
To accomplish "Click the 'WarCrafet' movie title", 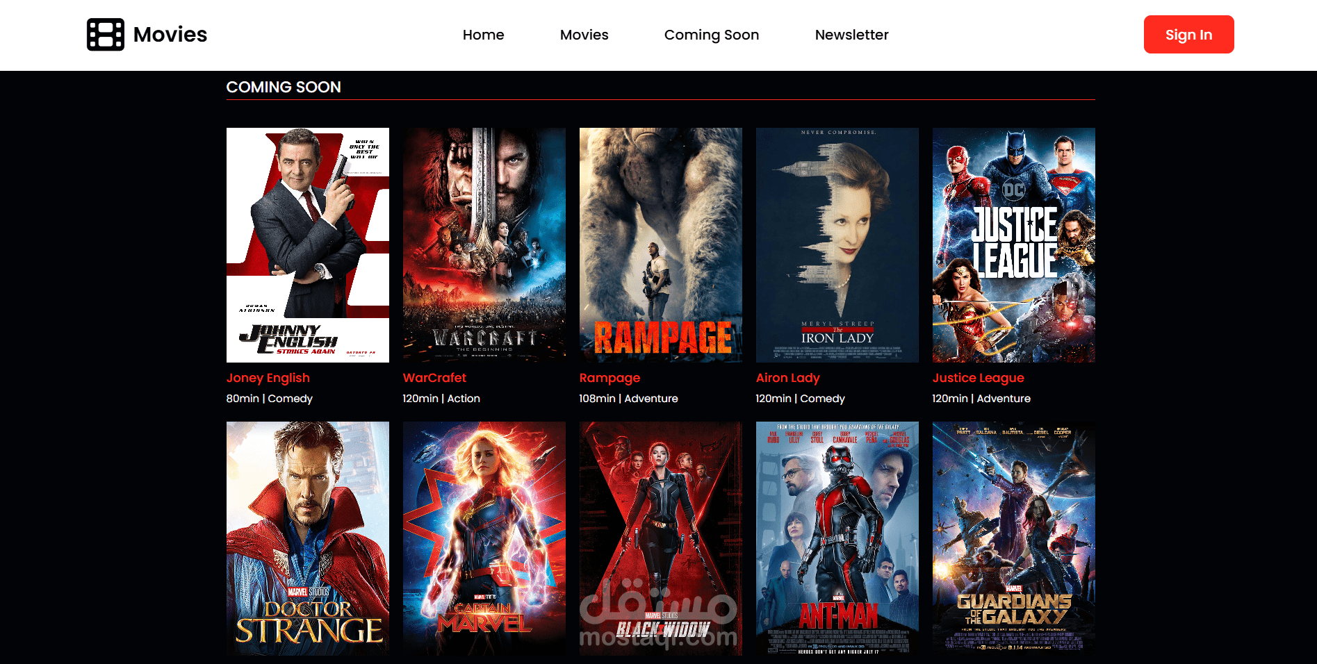I will click(x=435, y=378).
